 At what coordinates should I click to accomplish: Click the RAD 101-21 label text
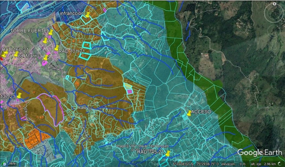point(72,51)
